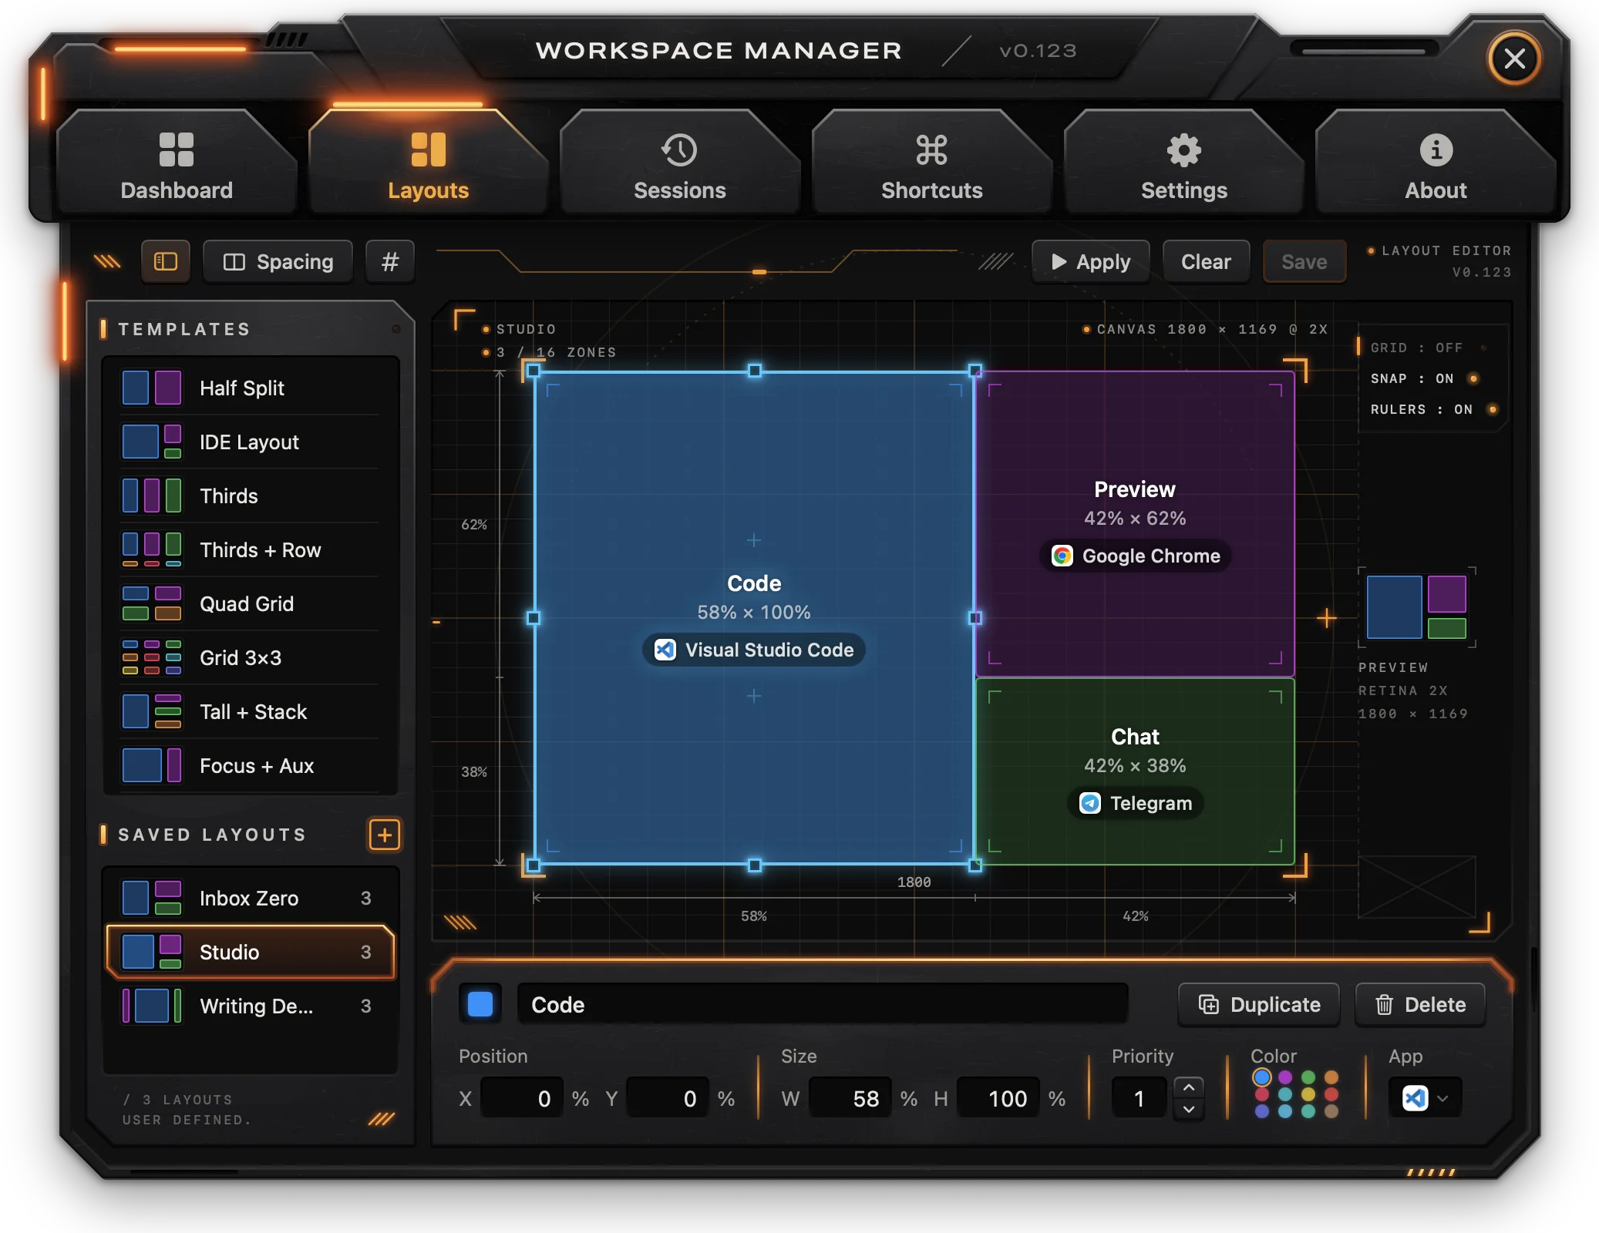Select the Preview zone on canvas
Viewport: 1599px width, 1233px height.
coord(1135,523)
